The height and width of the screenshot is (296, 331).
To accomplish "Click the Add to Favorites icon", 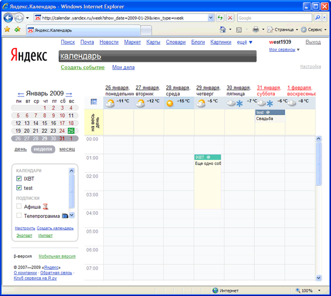I will click(x=17, y=29).
